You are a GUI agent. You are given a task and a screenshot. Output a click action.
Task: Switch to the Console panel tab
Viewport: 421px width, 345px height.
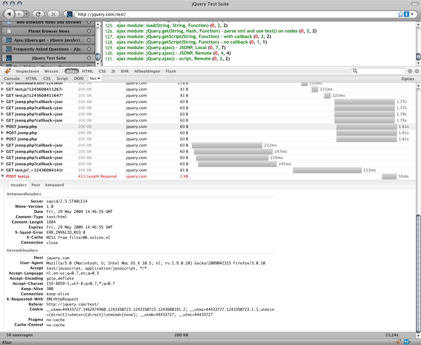12,78
